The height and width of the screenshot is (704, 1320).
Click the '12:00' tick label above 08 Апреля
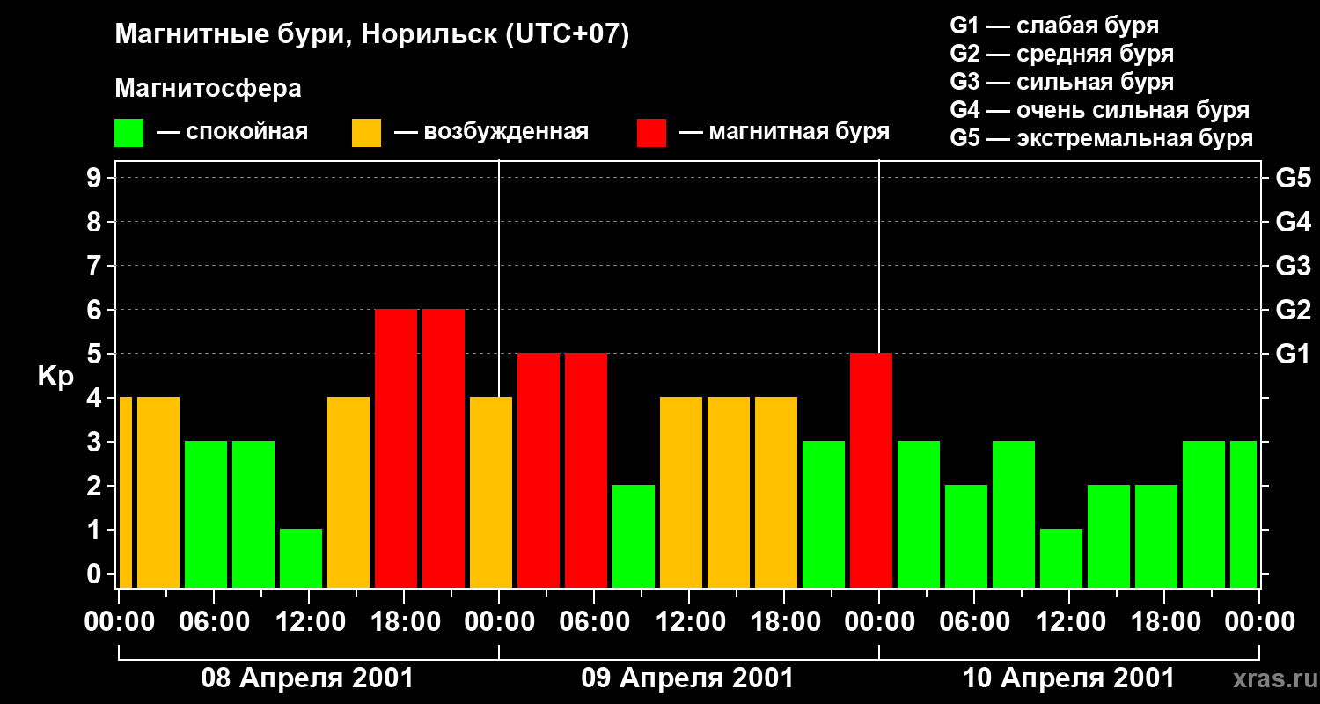(x=309, y=622)
